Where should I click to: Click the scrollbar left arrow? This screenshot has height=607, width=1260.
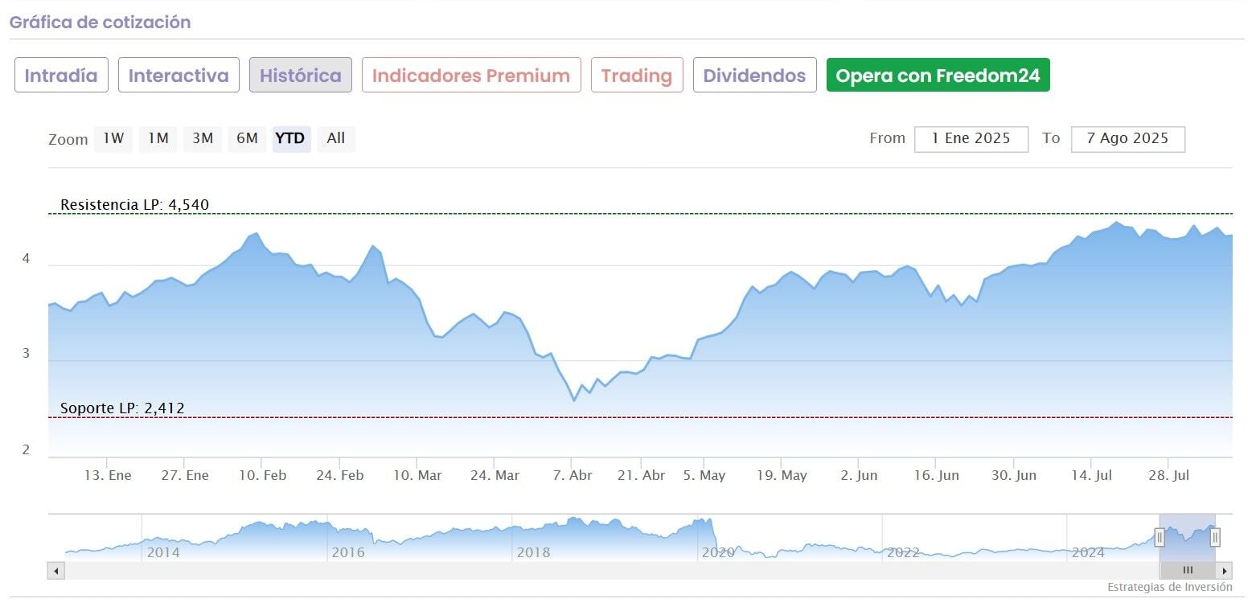pyautogui.click(x=56, y=571)
